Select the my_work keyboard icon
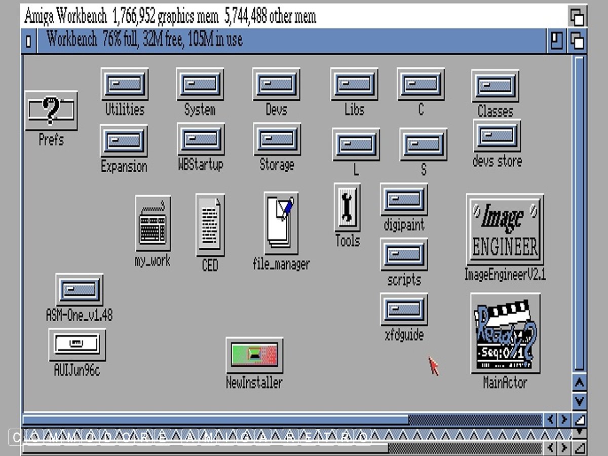 coord(153,223)
